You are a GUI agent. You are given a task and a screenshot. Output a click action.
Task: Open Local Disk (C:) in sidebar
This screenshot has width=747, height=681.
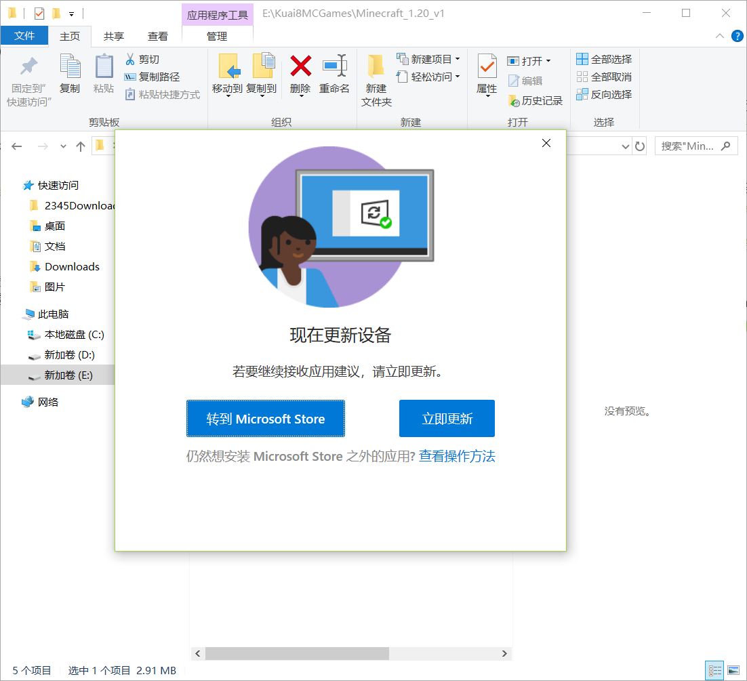tap(66, 335)
